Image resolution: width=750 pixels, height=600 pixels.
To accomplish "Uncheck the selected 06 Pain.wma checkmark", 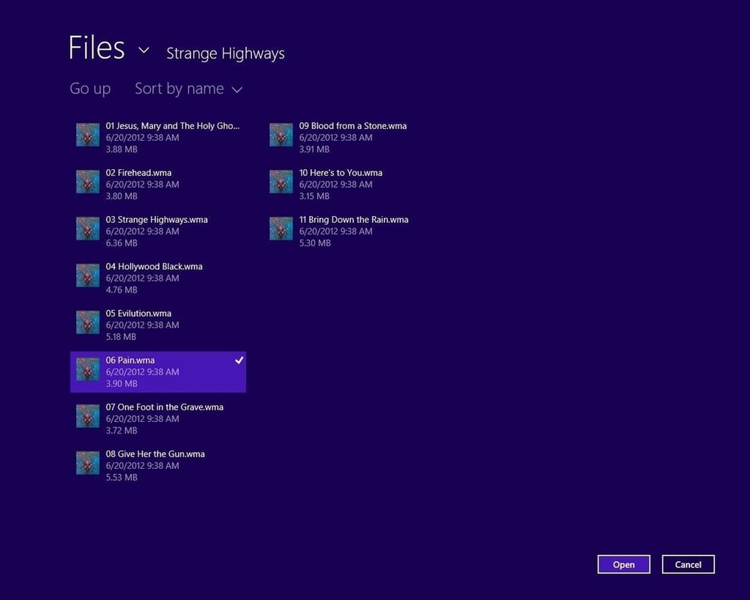I will [x=240, y=360].
